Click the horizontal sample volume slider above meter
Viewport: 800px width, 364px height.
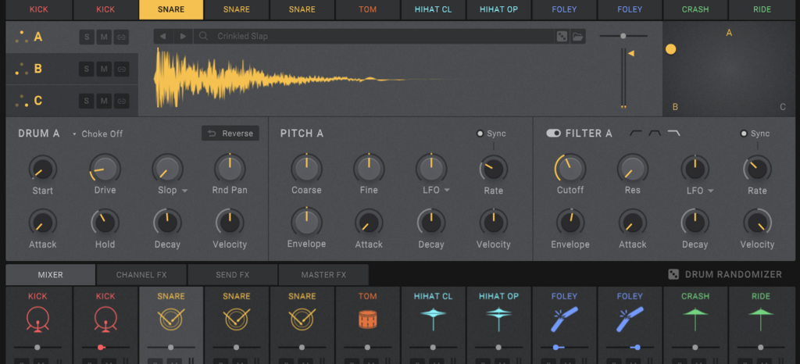623,36
